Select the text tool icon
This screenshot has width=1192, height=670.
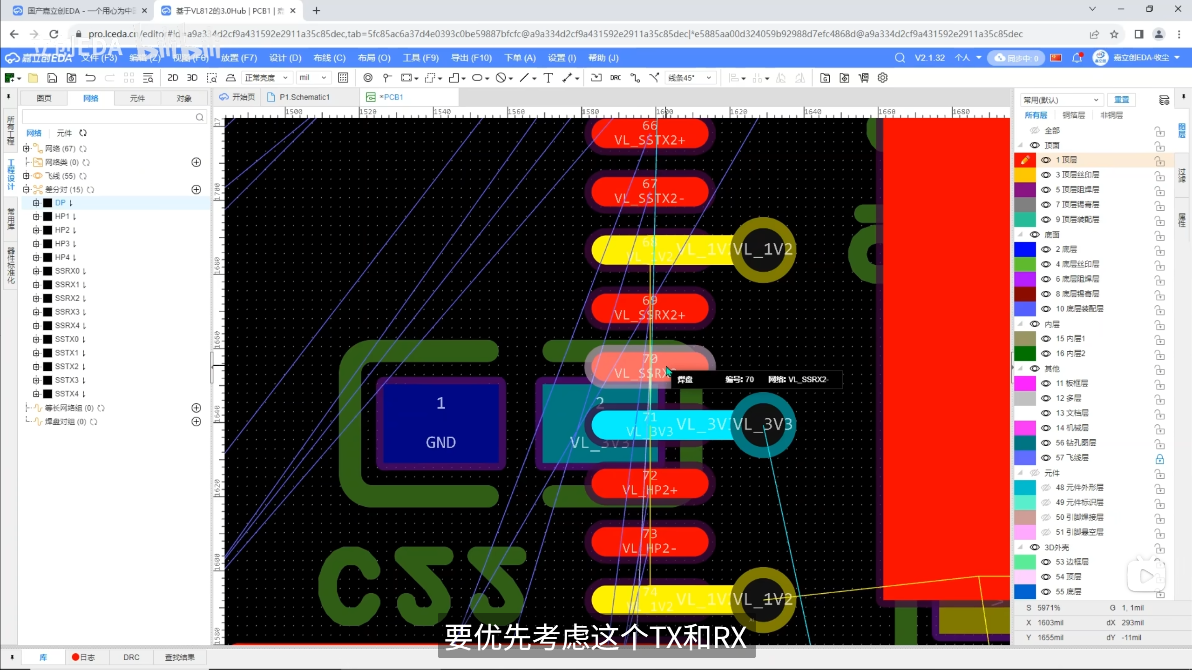(548, 78)
